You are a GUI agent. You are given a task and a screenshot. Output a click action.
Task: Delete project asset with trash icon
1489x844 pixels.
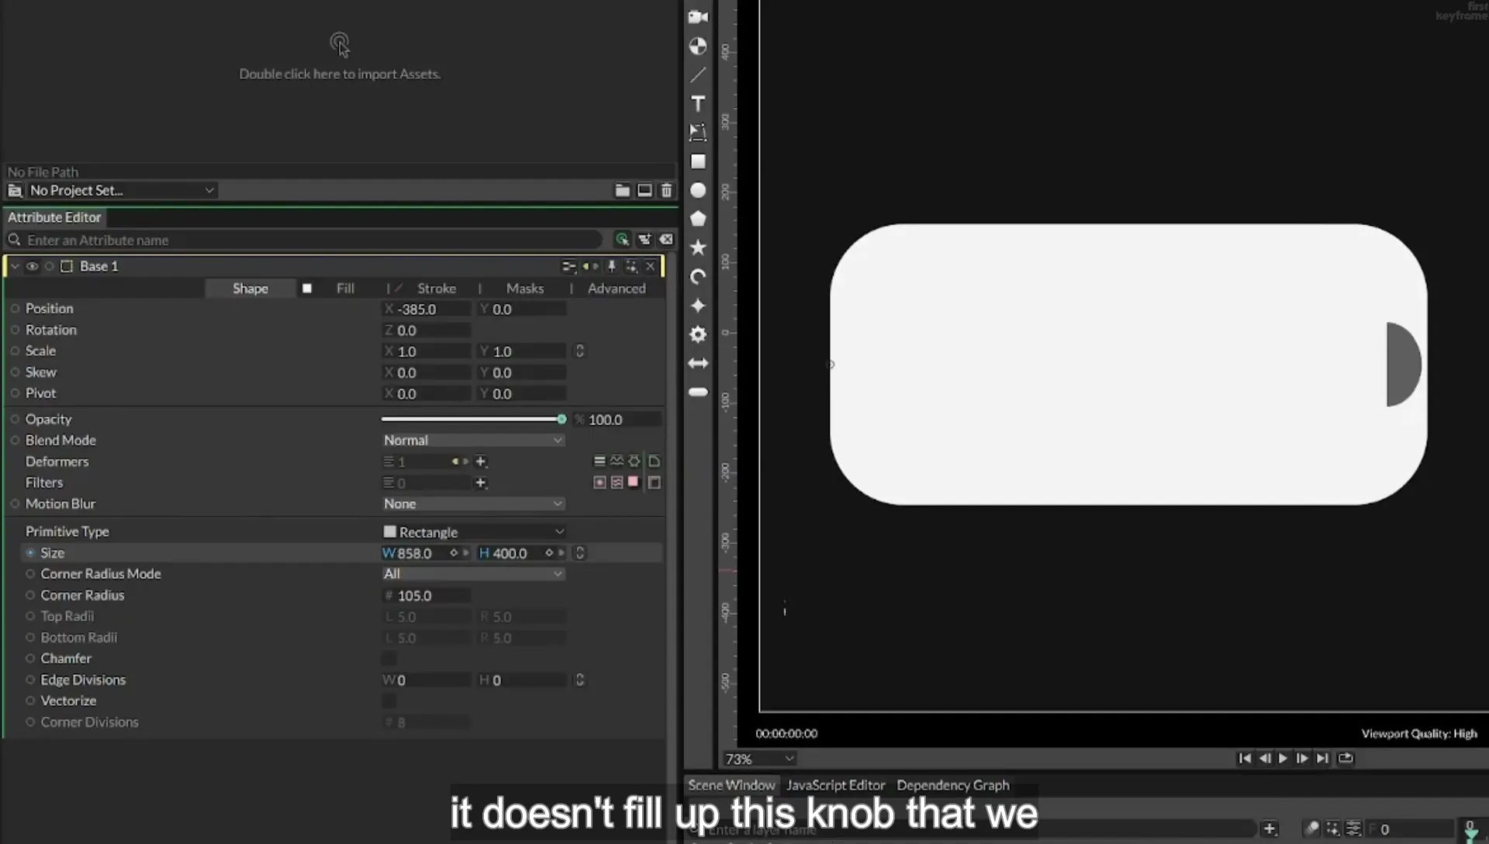(666, 190)
